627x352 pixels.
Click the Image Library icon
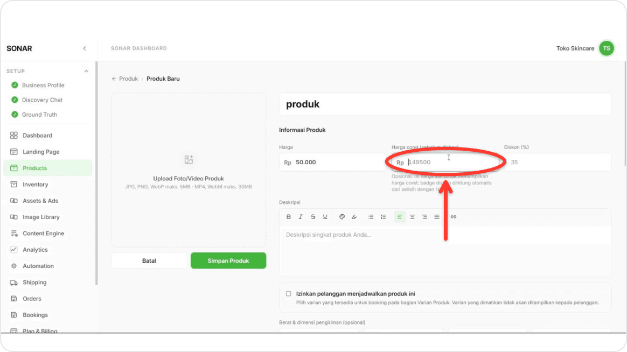coord(14,217)
